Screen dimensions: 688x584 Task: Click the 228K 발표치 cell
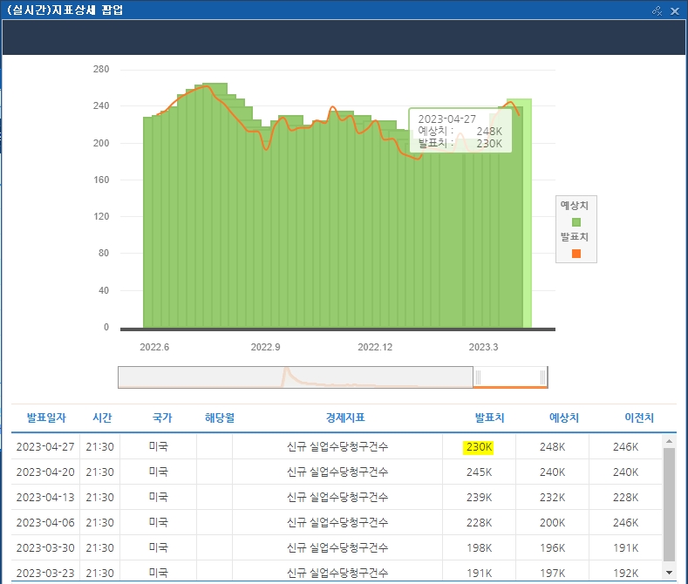click(x=479, y=523)
